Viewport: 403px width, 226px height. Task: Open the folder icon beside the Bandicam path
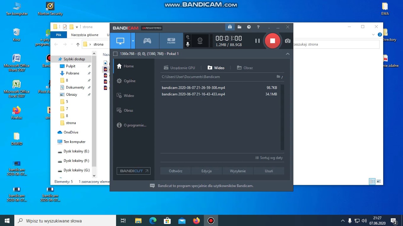(x=278, y=77)
